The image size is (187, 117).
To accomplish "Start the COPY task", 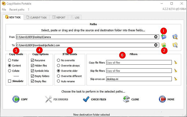I will tap(20, 99).
